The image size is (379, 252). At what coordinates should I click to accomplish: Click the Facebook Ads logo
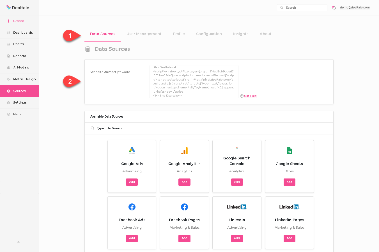click(132, 207)
